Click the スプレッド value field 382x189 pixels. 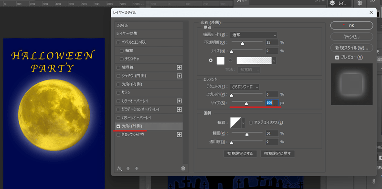272,94
